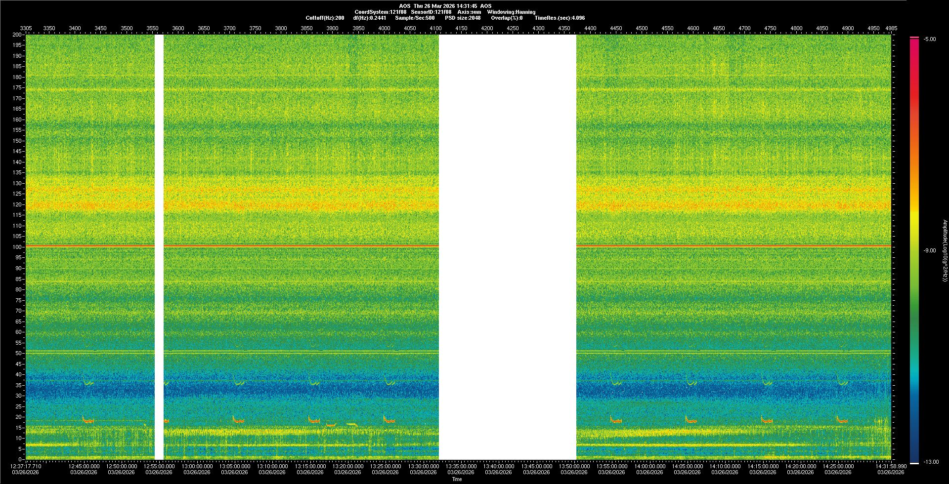
Task: Click the Cuttoff(Hz):200 header text
Action: tap(325, 18)
